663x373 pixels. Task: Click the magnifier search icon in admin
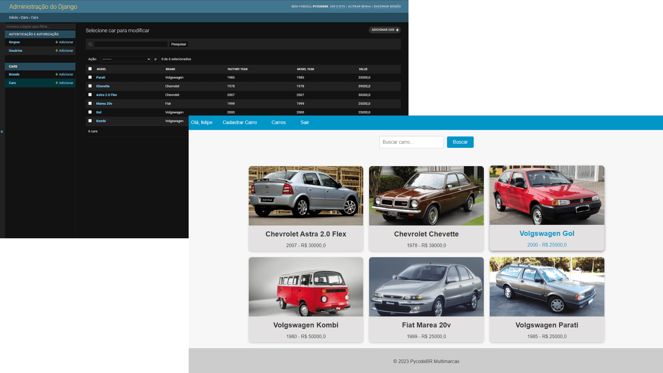click(90, 44)
